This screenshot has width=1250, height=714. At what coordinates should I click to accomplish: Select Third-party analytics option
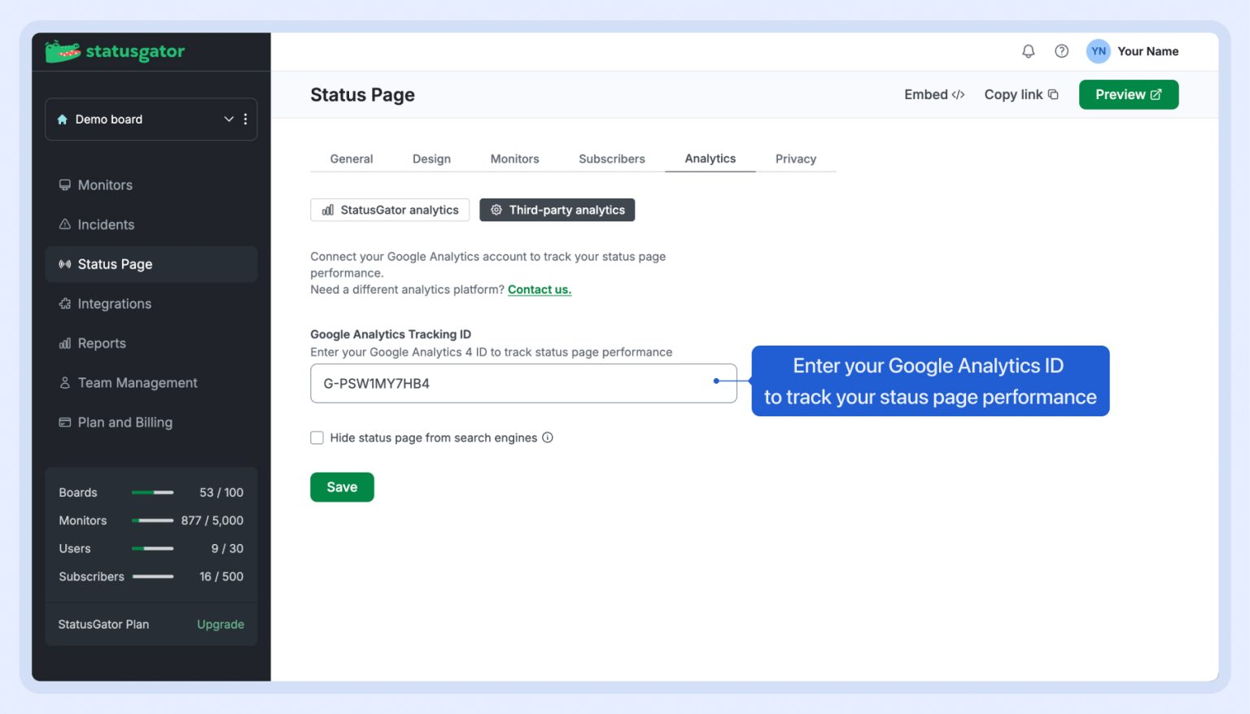click(x=557, y=210)
